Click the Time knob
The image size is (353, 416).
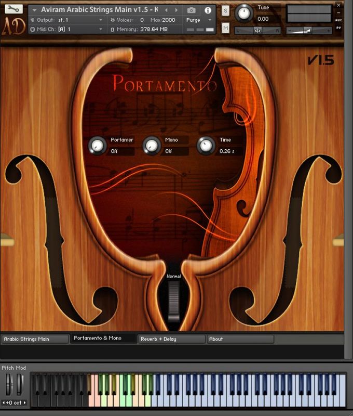click(206, 146)
